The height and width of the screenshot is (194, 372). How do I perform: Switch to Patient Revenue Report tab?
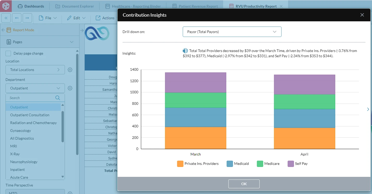[x=195, y=6]
